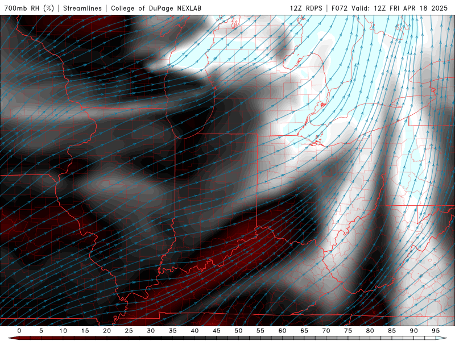Select the '95' colorbar tick label

pos(436,331)
